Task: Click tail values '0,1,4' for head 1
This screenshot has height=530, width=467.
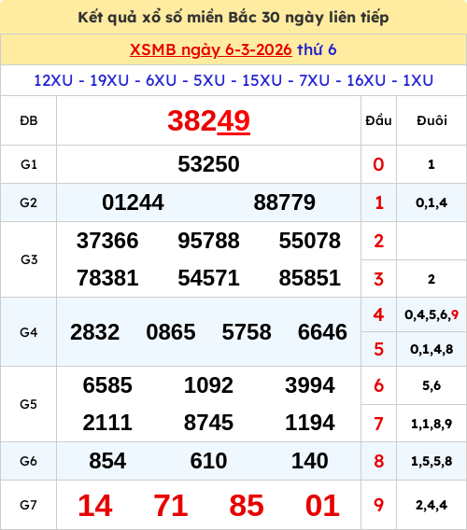Action: pyautogui.click(x=432, y=202)
